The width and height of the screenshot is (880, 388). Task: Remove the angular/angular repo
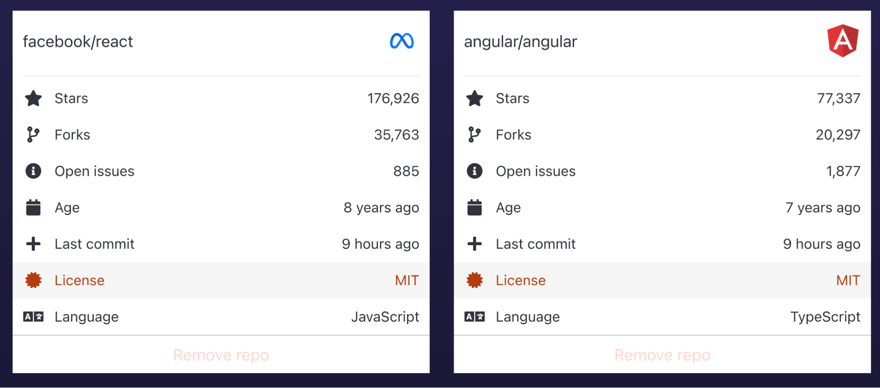662,355
